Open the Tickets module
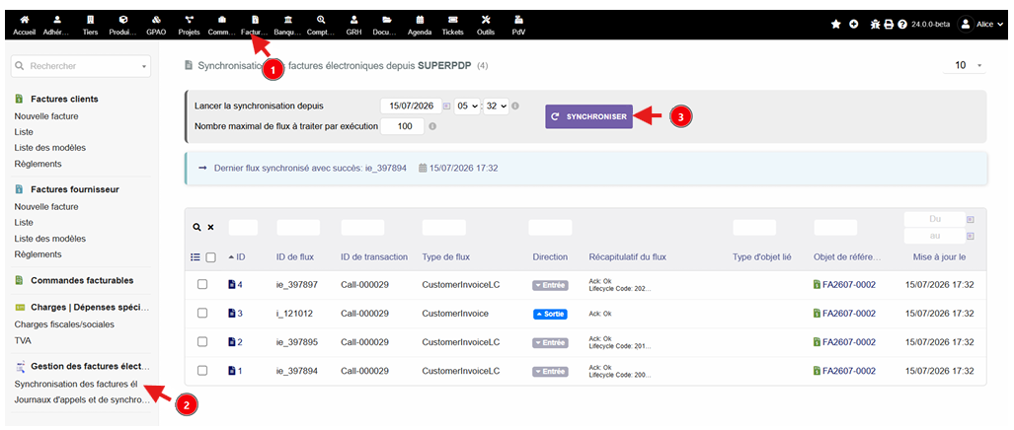 coord(452,26)
